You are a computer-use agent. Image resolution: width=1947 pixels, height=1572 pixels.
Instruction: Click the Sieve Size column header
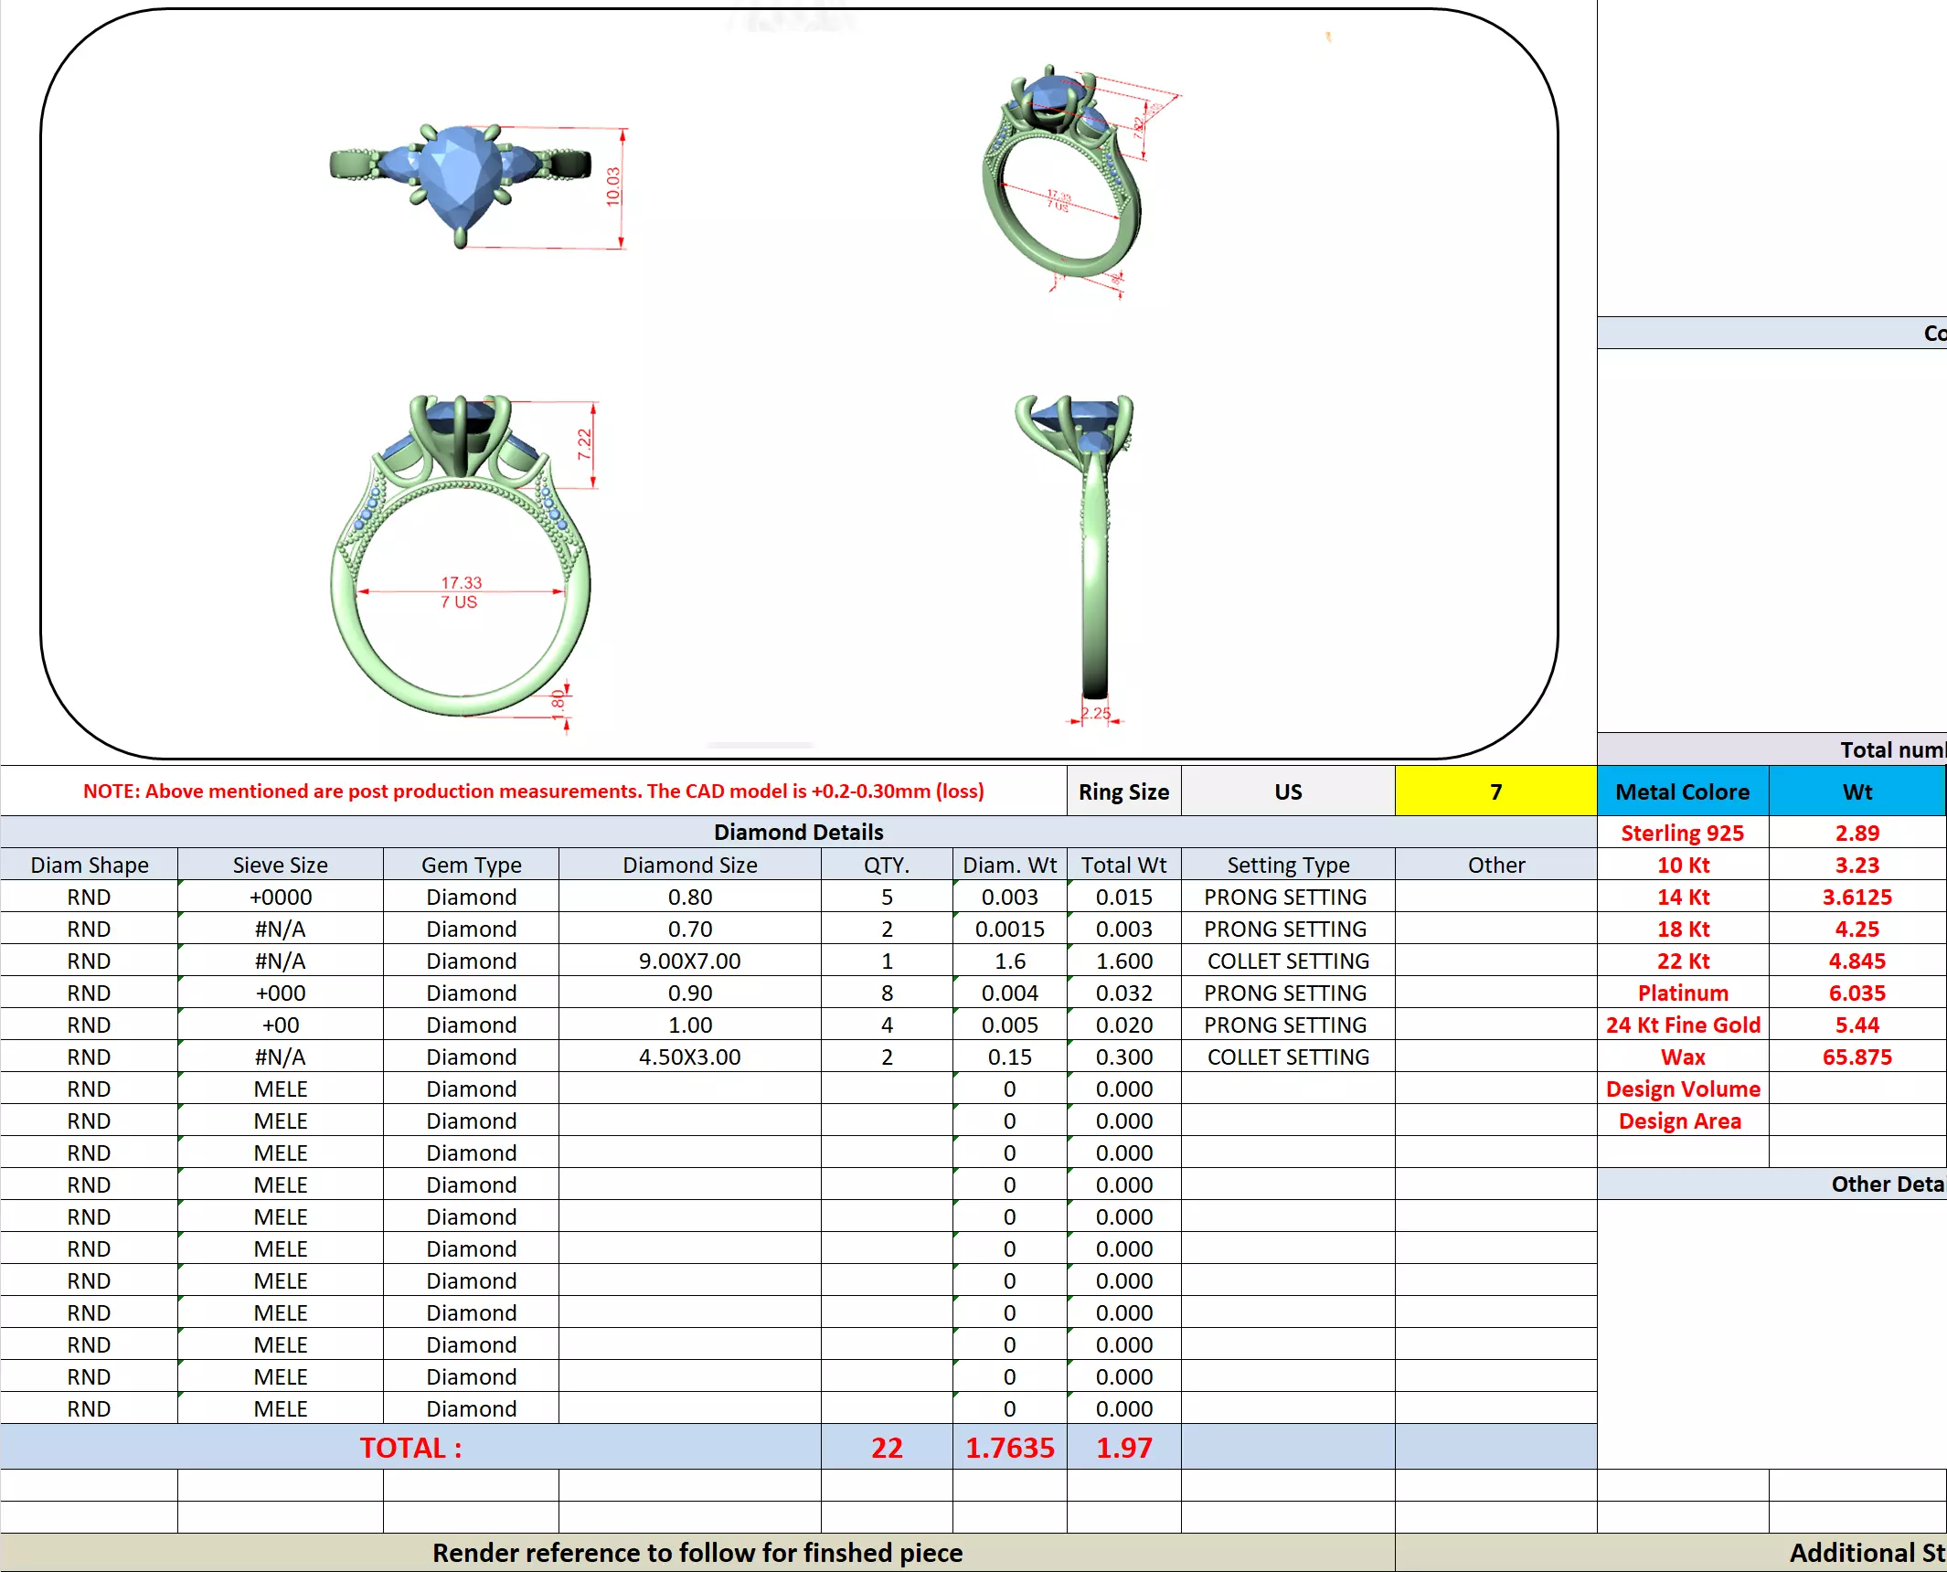280,865
